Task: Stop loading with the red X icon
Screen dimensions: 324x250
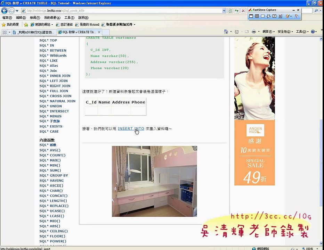Action: pyautogui.click(x=243, y=11)
